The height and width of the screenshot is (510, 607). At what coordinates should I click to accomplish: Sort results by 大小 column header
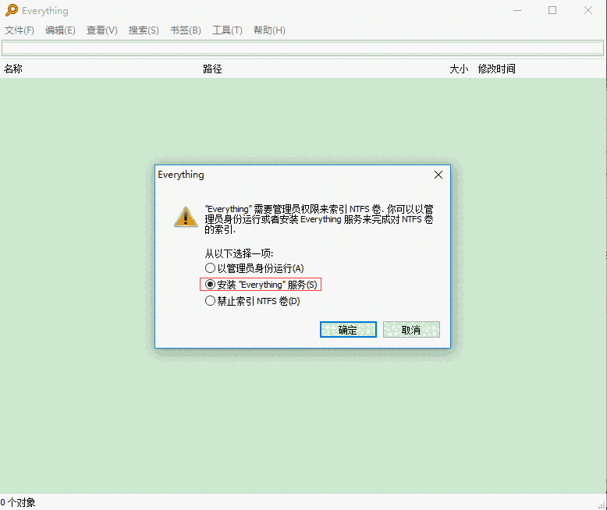(459, 69)
